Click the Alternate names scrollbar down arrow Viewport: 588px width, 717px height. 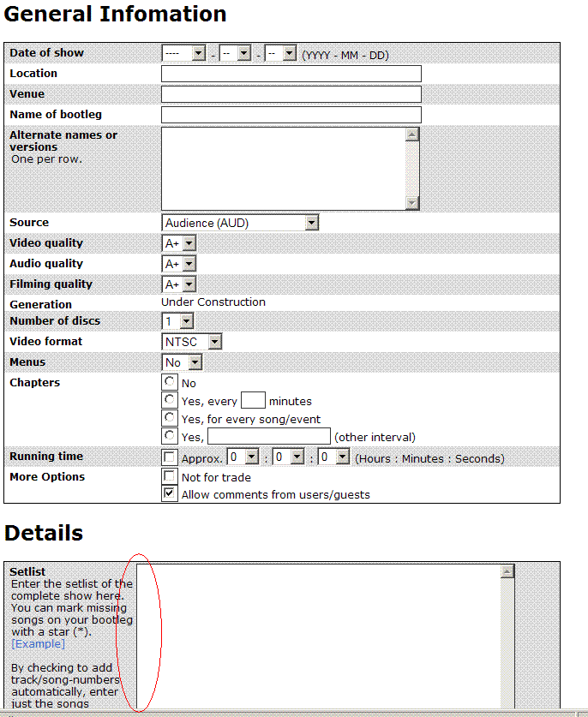412,203
